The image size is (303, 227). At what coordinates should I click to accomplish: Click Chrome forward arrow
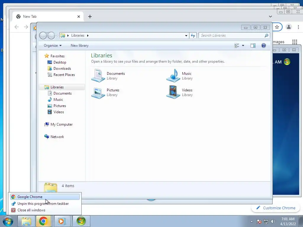[26, 27]
